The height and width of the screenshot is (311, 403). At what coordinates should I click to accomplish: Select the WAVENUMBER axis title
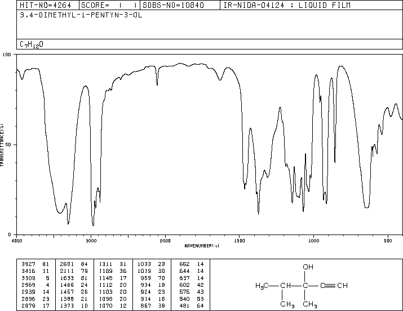click(202, 246)
